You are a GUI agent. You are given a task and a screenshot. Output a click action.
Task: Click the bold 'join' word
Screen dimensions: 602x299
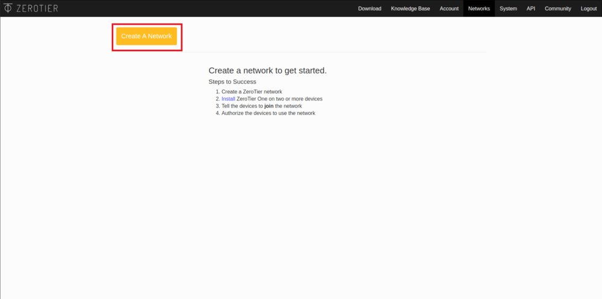[x=269, y=106]
